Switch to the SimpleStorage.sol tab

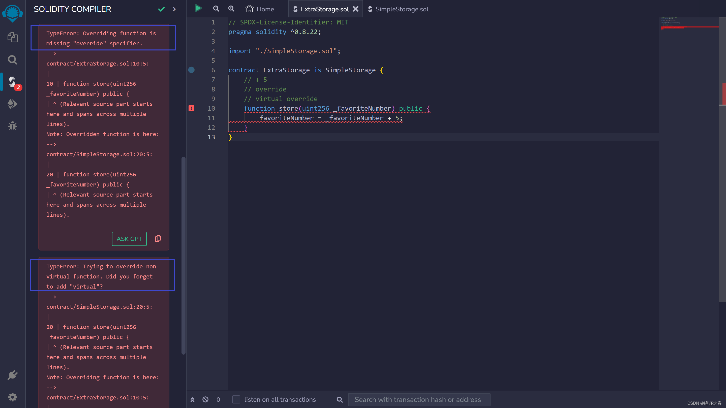[x=401, y=9]
